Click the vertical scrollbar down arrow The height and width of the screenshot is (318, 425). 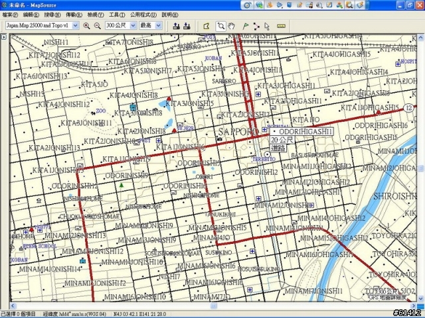420,299
